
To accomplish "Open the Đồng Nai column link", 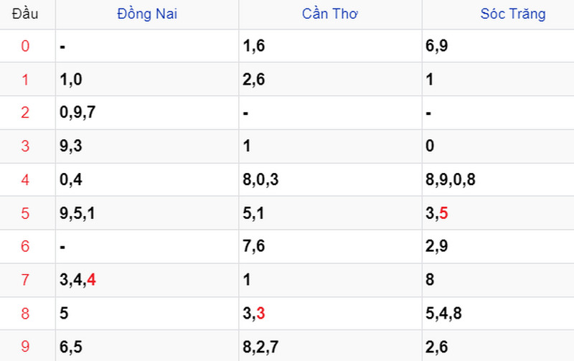I will 147,14.
